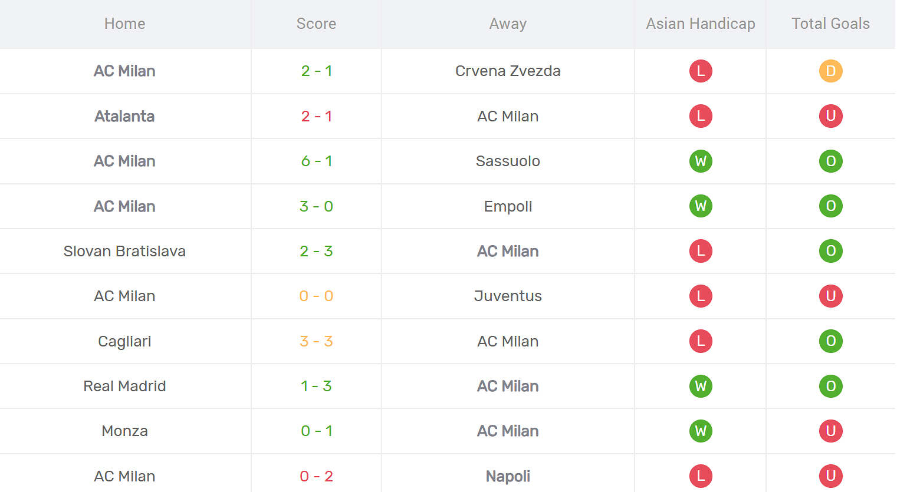Click the Asian Handicap column header

click(701, 24)
